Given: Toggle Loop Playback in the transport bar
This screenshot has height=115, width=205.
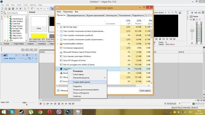Looking at the screenshot, I should (x=44, y=103).
